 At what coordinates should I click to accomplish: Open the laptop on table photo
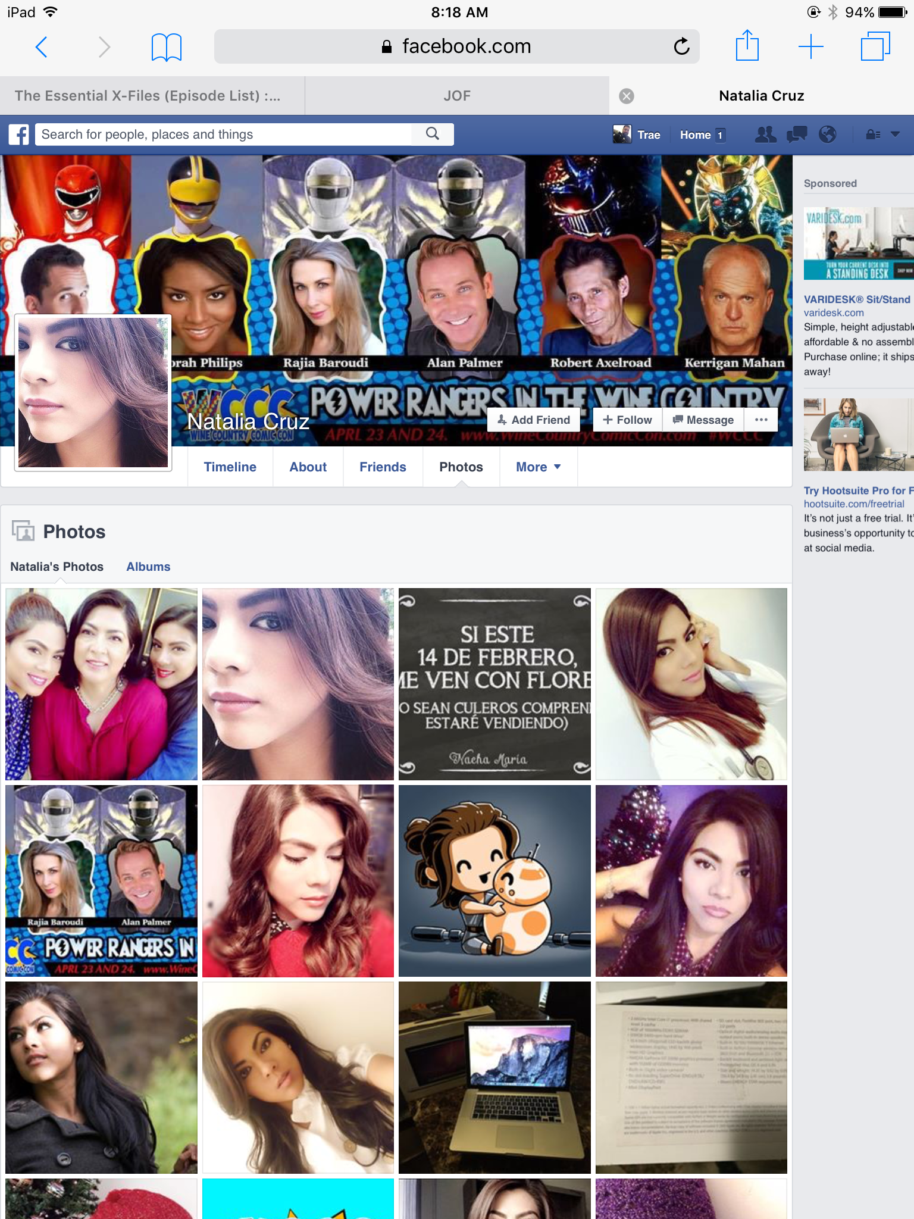pos(494,1078)
